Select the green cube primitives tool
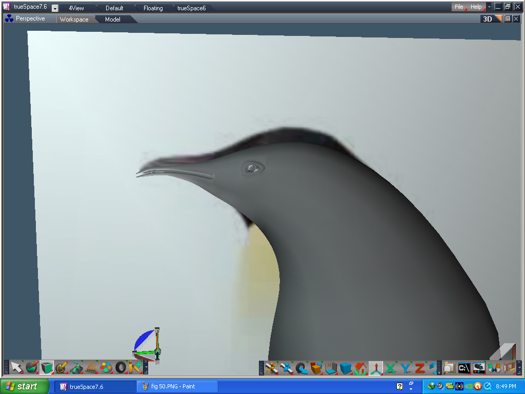 [47, 366]
